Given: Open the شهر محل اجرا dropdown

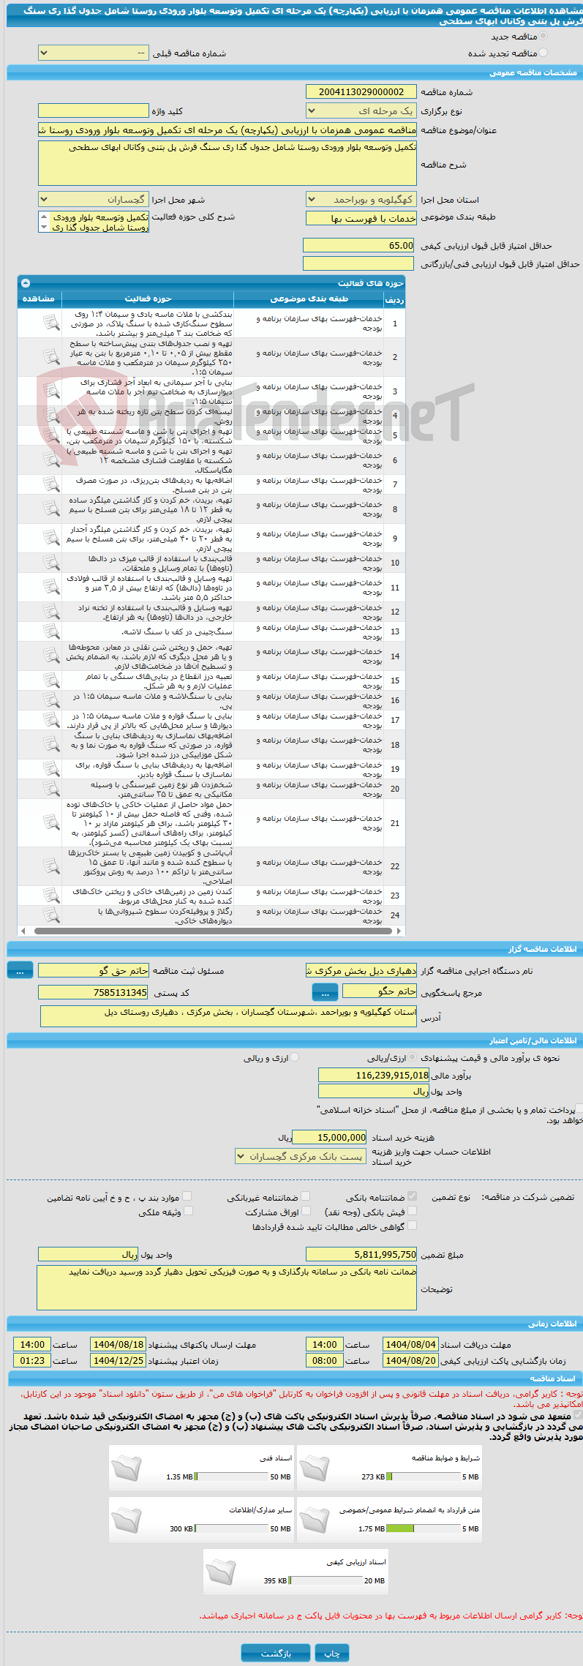Looking at the screenshot, I should (93, 199).
